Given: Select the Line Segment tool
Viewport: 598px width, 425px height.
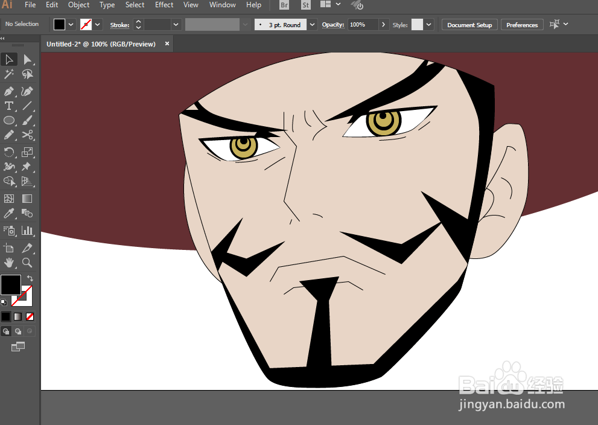Looking at the screenshot, I should [27, 106].
